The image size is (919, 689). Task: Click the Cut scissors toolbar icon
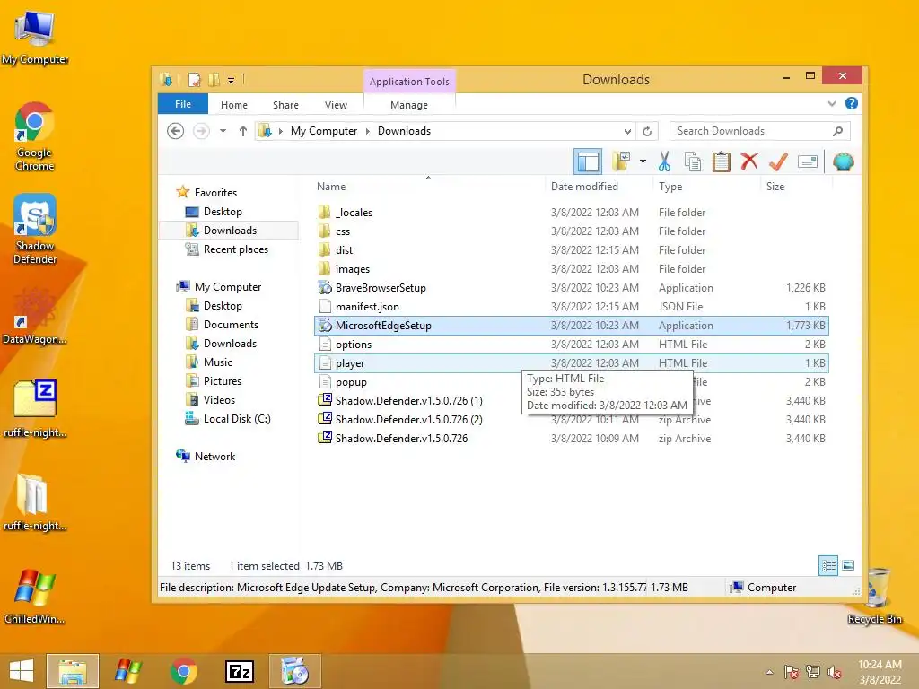point(664,161)
